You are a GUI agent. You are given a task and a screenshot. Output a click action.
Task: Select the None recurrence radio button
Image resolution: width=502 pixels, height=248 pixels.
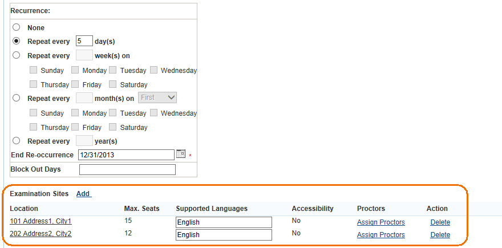point(16,27)
